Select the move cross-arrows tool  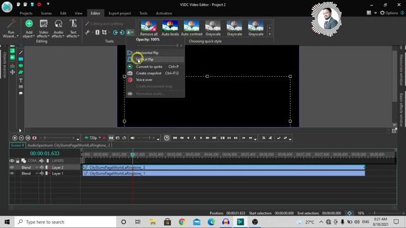pyautogui.click(x=12, y=72)
